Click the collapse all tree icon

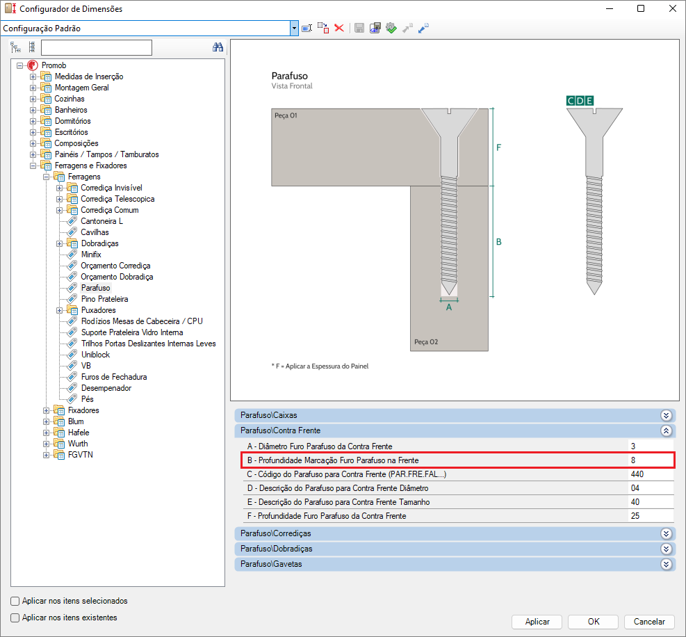click(31, 47)
